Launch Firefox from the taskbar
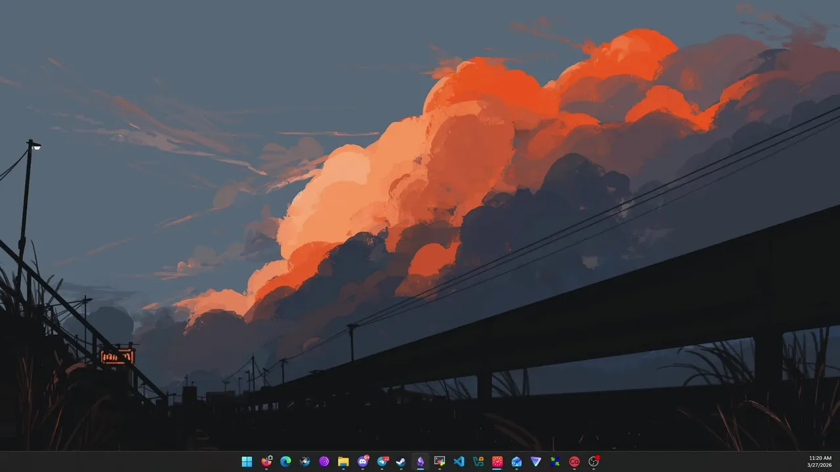 tap(266, 462)
